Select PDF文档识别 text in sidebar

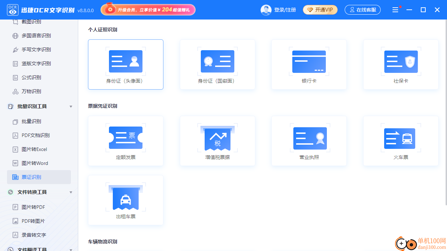pyautogui.click(x=36, y=135)
